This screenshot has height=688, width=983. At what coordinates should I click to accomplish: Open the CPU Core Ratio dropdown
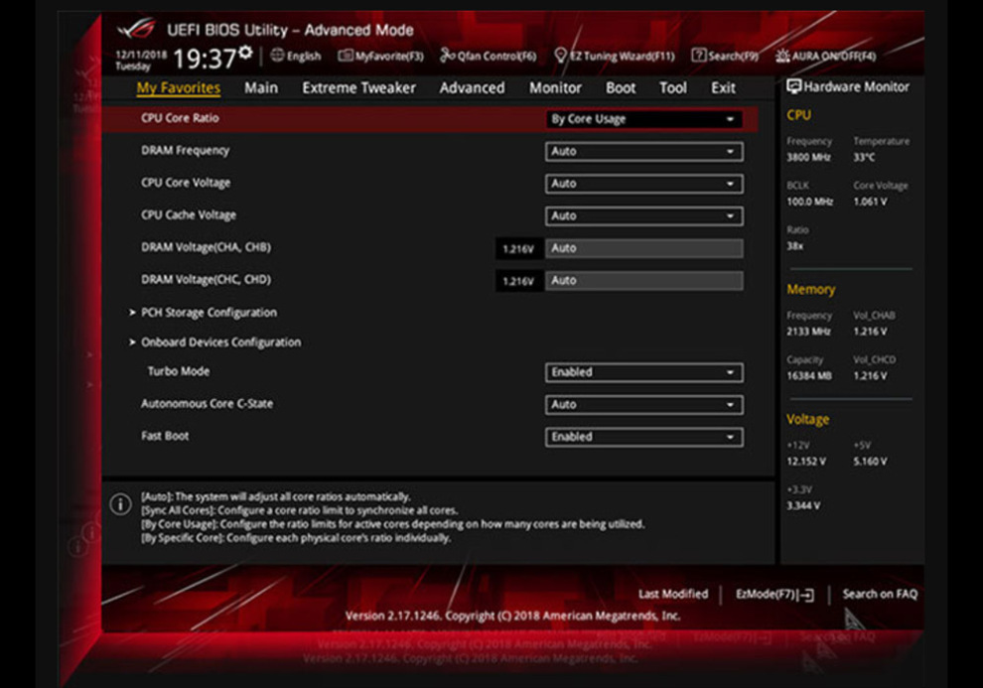click(643, 119)
